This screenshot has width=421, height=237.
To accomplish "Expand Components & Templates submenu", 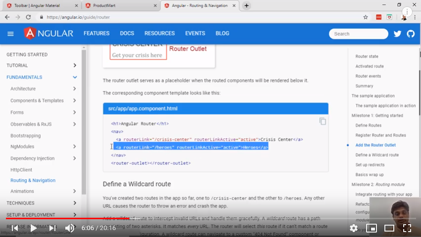I will click(75, 101).
